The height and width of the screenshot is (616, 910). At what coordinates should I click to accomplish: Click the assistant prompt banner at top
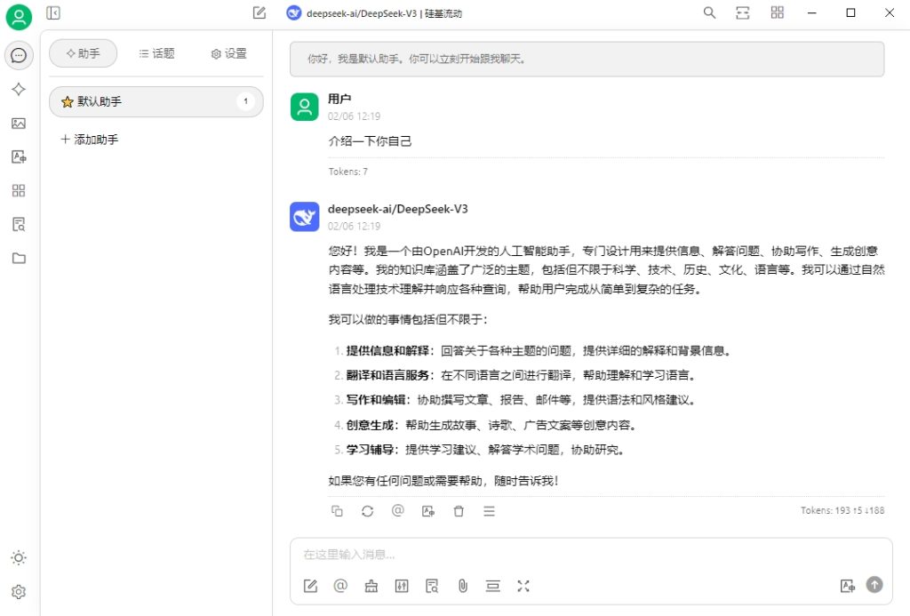[x=587, y=59]
